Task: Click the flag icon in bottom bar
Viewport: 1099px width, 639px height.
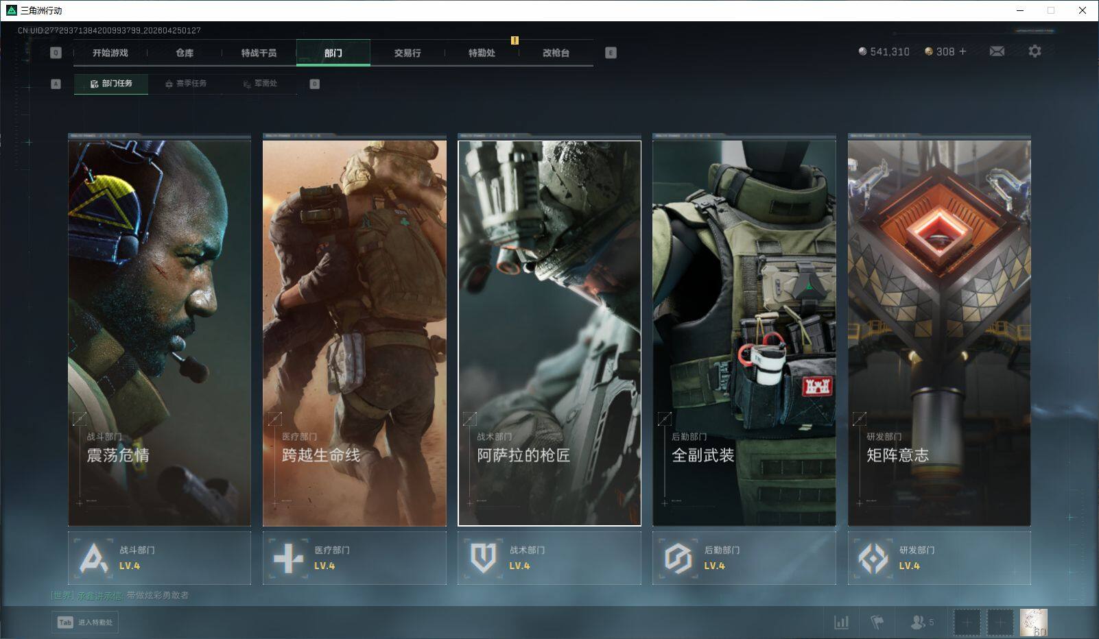Action: pos(877,623)
